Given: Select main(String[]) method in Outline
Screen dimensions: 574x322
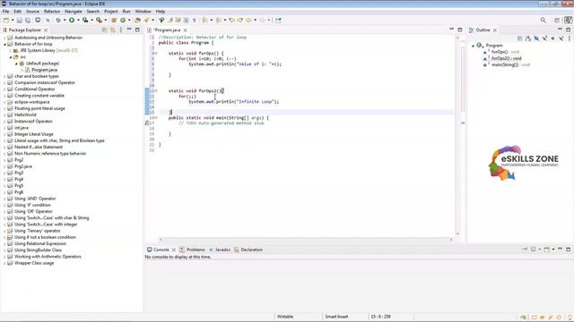Looking at the screenshot, I should pyautogui.click(x=510, y=64).
